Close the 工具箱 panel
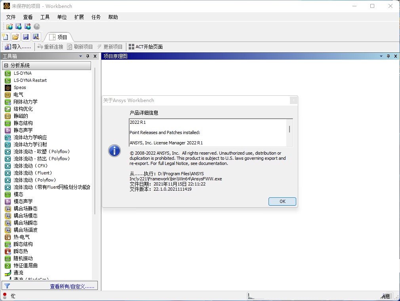This screenshot has width=400, height=301. pos(95,56)
